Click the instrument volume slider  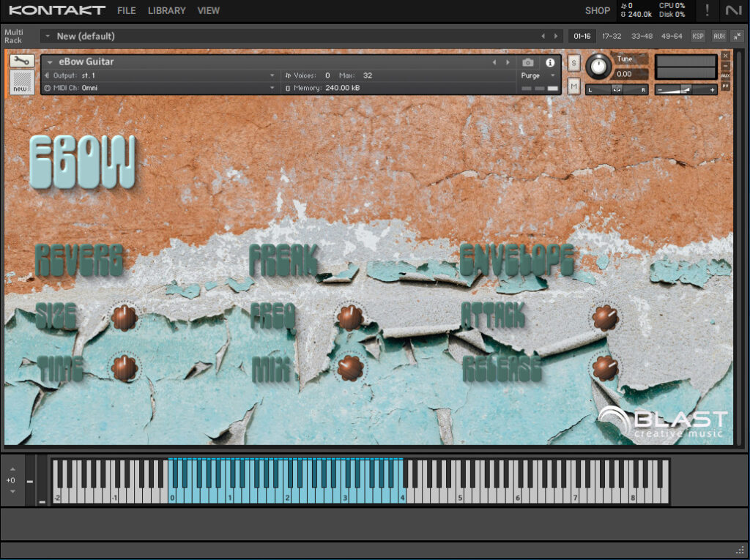click(x=686, y=89)
